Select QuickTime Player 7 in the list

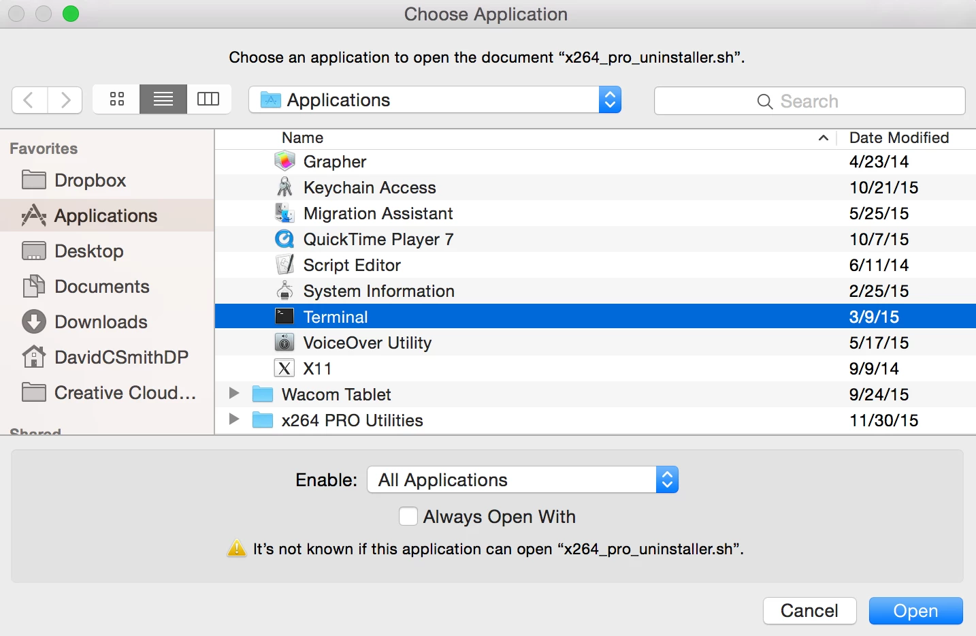378,239
